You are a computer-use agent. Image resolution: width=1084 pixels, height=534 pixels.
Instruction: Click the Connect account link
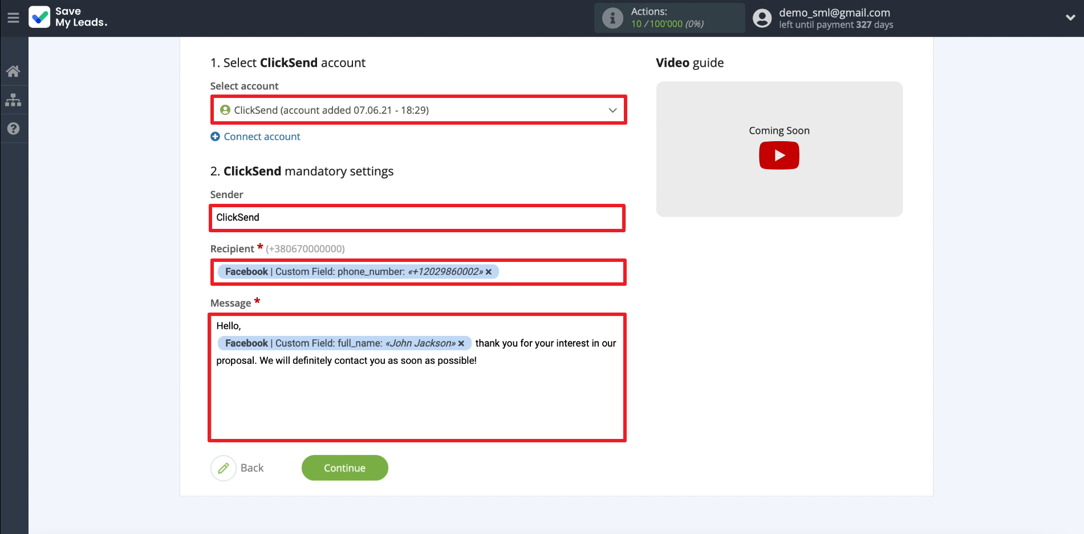(x=262, y=137)
